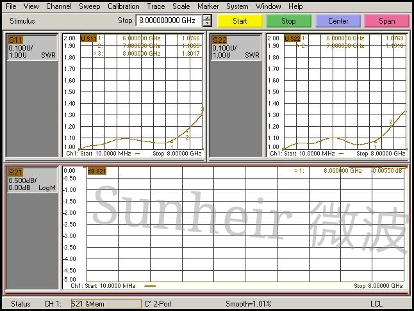Click S22 marker 1 readout 1.0769

[x=395, y=38]
